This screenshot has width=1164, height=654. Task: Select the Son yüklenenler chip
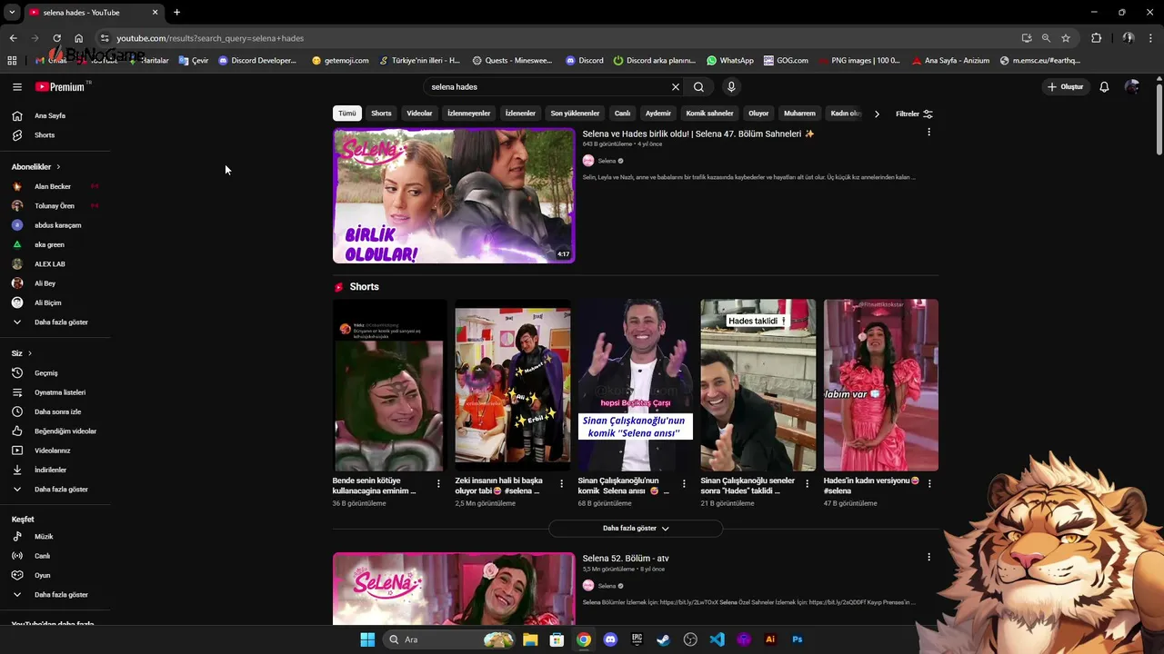click(x=575, y=114)
